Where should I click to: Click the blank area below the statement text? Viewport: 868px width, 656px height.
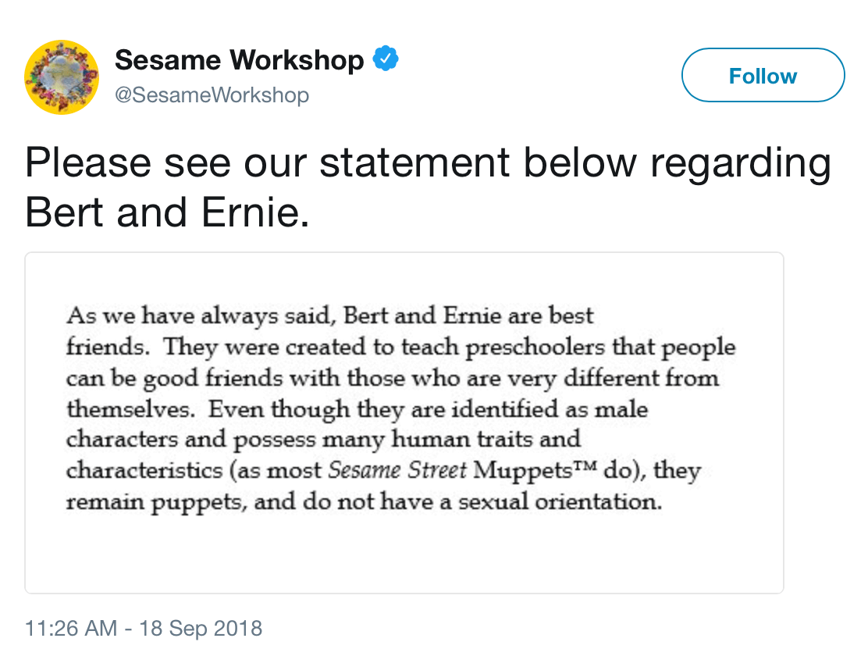[x=404, y=554]
